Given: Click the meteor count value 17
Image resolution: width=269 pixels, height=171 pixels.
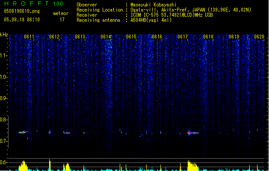Looking at the screenshot, I should (62, 20).
